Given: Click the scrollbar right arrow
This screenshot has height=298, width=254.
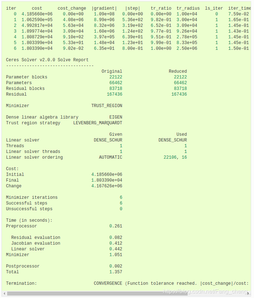Looking at the screenshot, I should pyautogui.click(x=249, y=294).
